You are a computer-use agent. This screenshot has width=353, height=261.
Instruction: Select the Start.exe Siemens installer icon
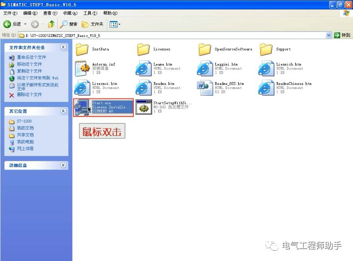point(82,107)
